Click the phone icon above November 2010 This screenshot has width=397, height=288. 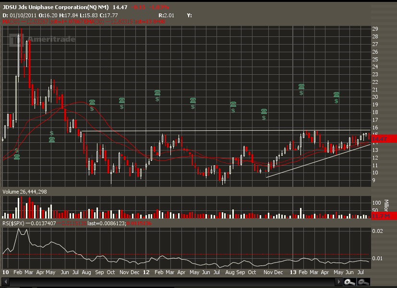[x=122, y=100]
